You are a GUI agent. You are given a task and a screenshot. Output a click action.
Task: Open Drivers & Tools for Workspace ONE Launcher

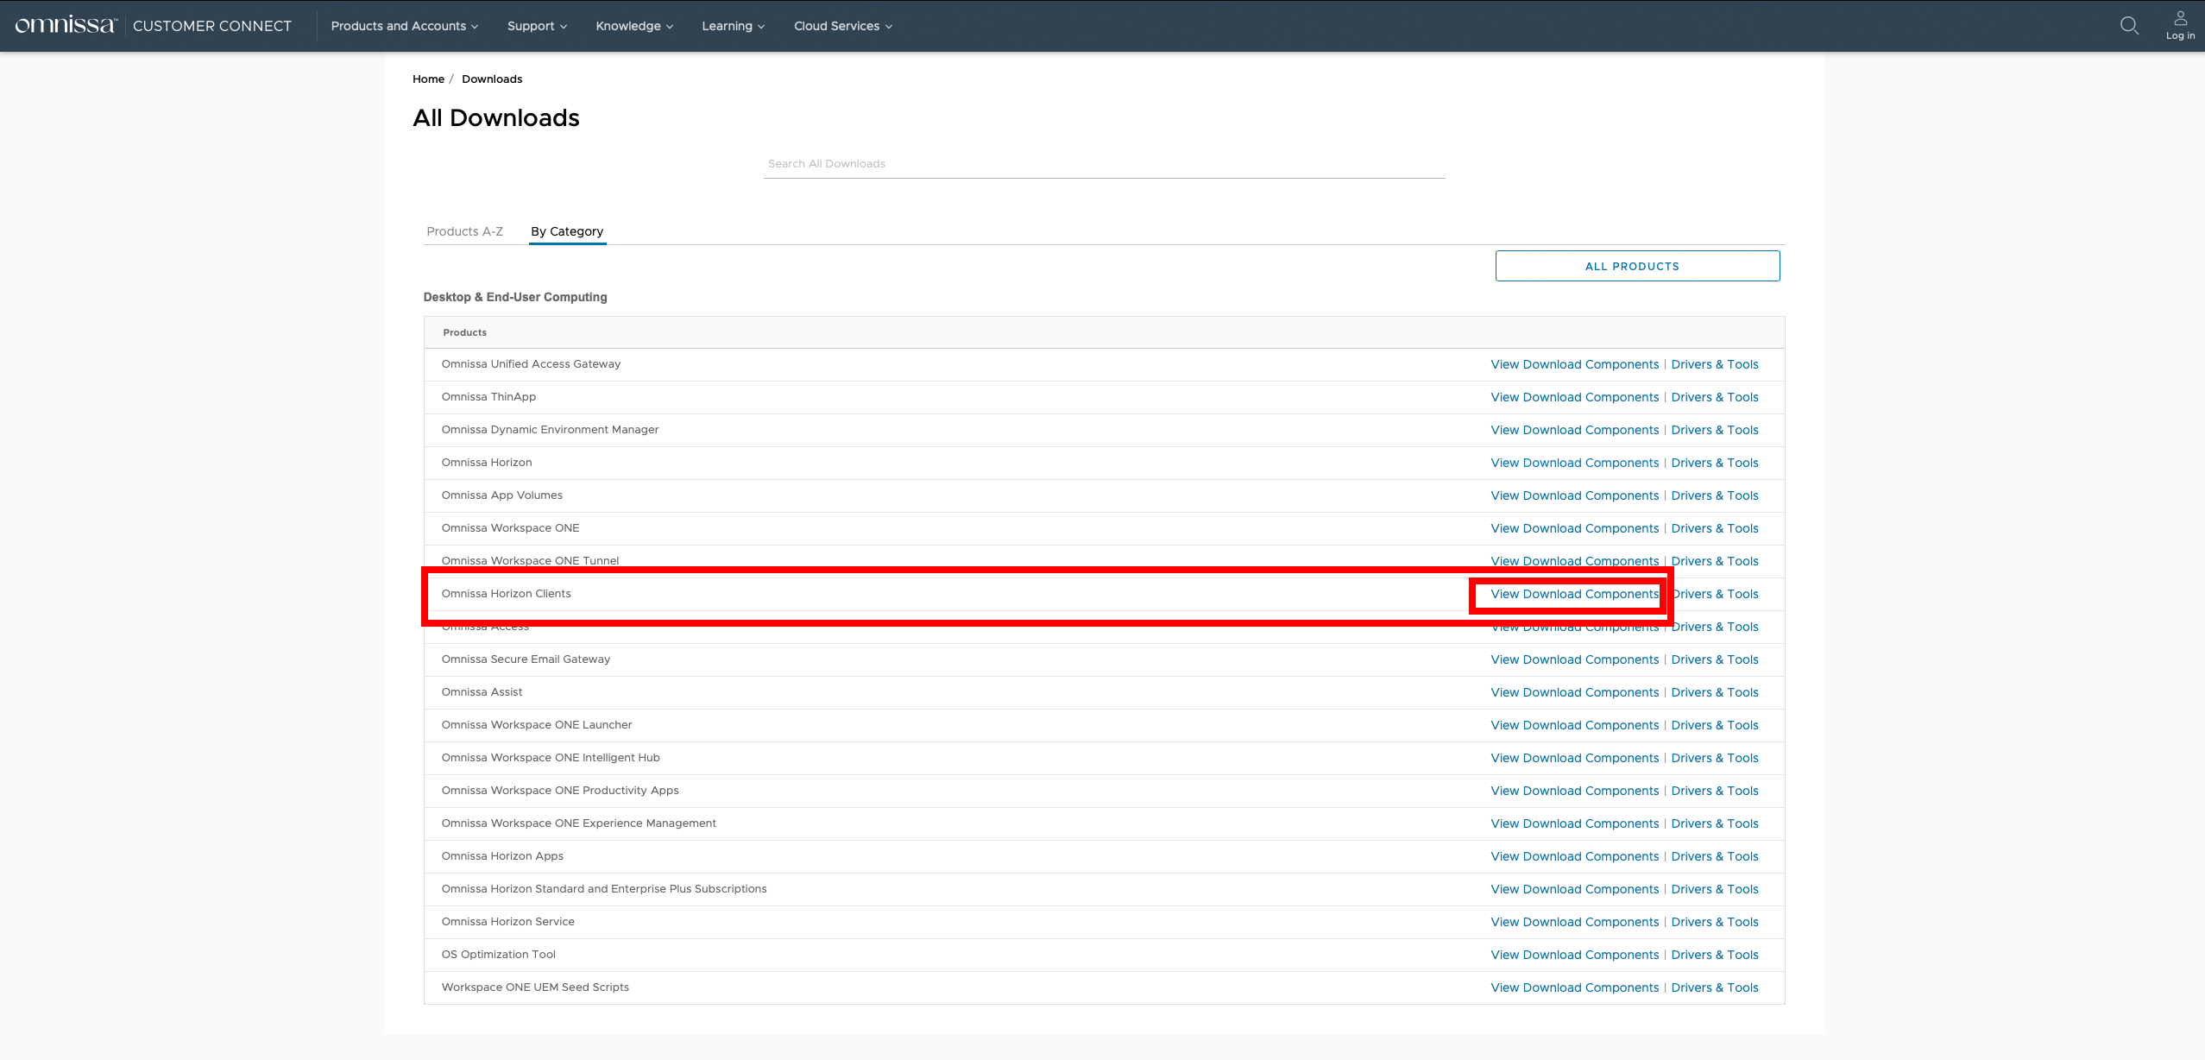click(x=1714, y=725)
